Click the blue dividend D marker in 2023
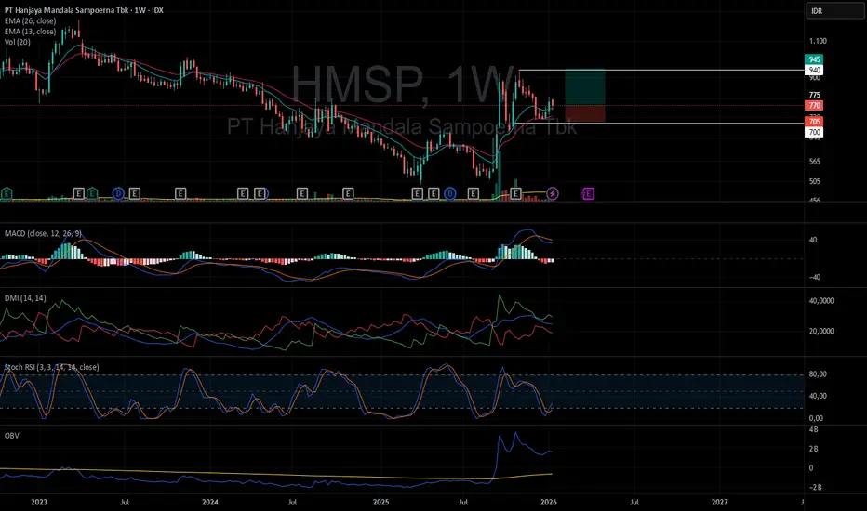The image size is (867, 511). (x=118, y=193)
